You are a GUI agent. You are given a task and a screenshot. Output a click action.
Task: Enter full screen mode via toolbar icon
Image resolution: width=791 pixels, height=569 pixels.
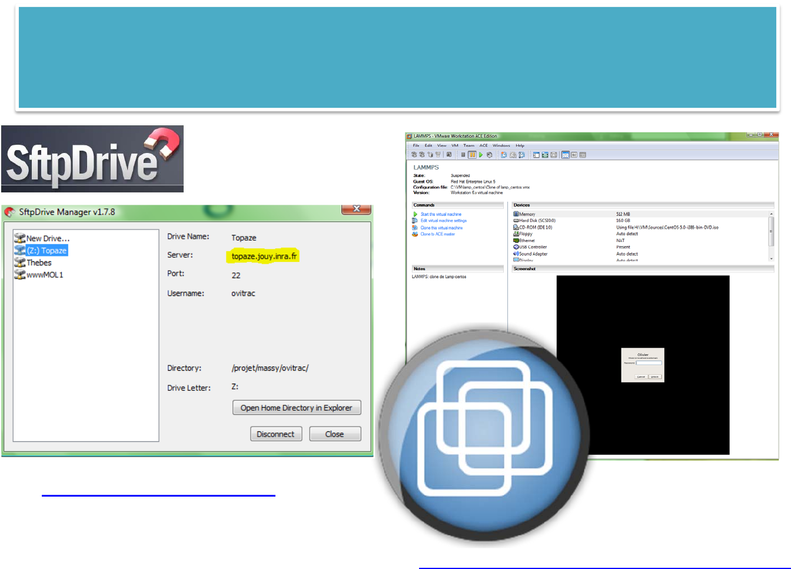click(554, 155)
